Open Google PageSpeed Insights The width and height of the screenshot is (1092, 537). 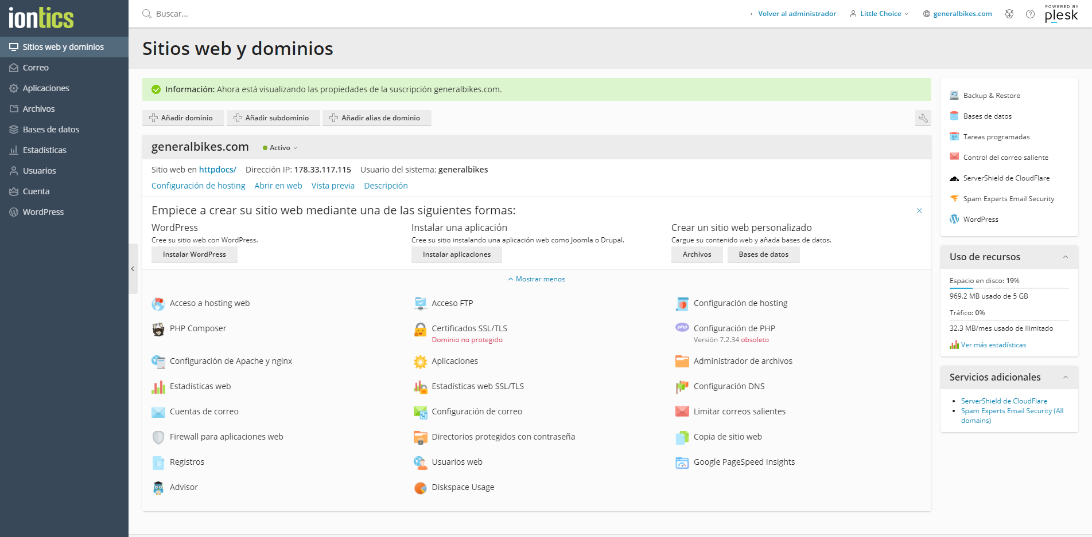tap(744, 462)
